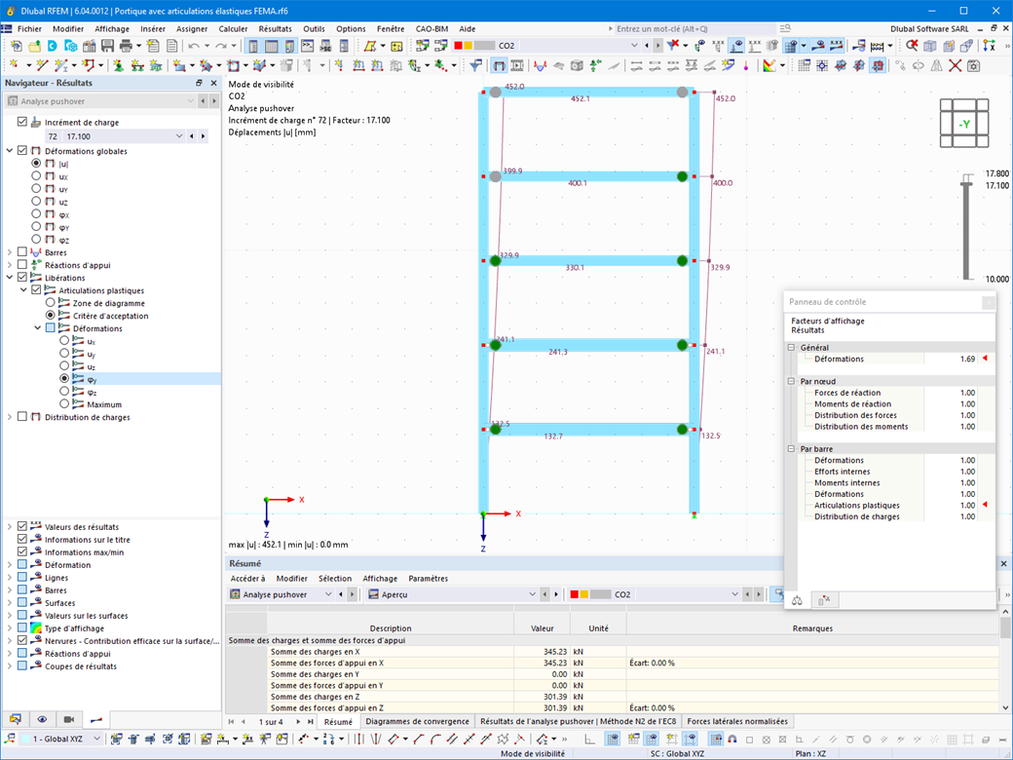Image resolution: width=1013 pixels, height=760 pixels.
Task: Expand the Valeurs des résultats node
Action: click(10, 527)
